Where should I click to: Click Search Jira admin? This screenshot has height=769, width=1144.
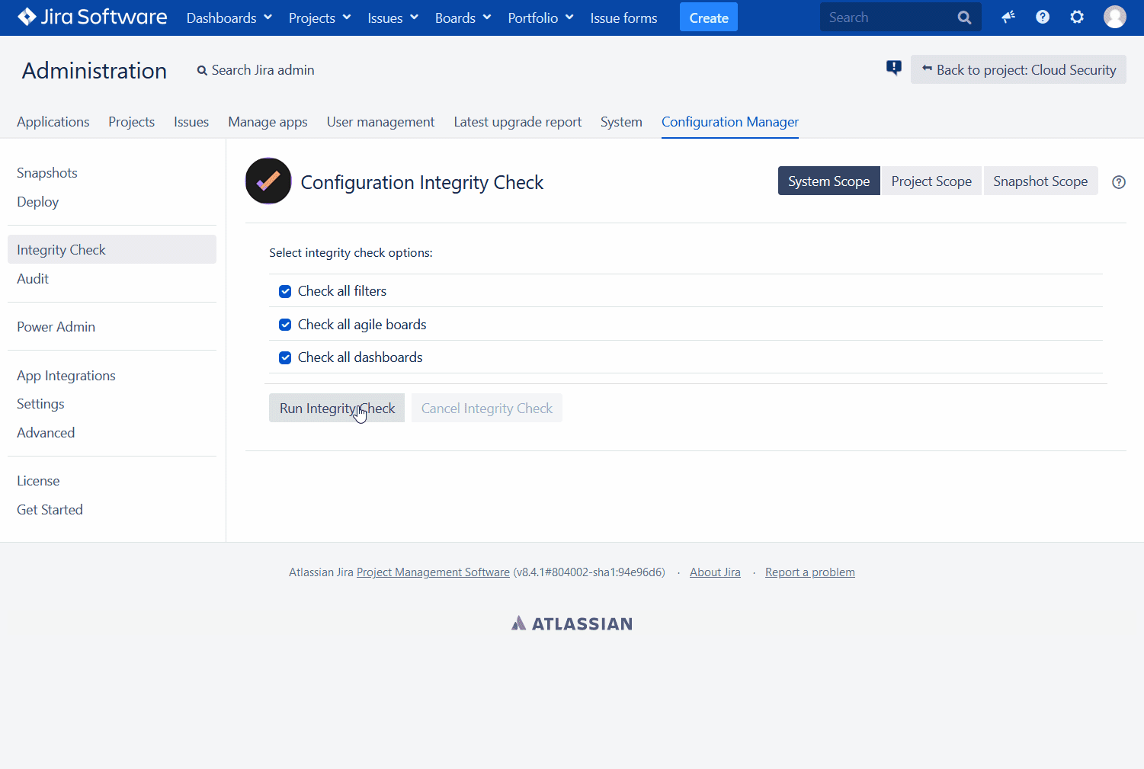tap(256, 70)
